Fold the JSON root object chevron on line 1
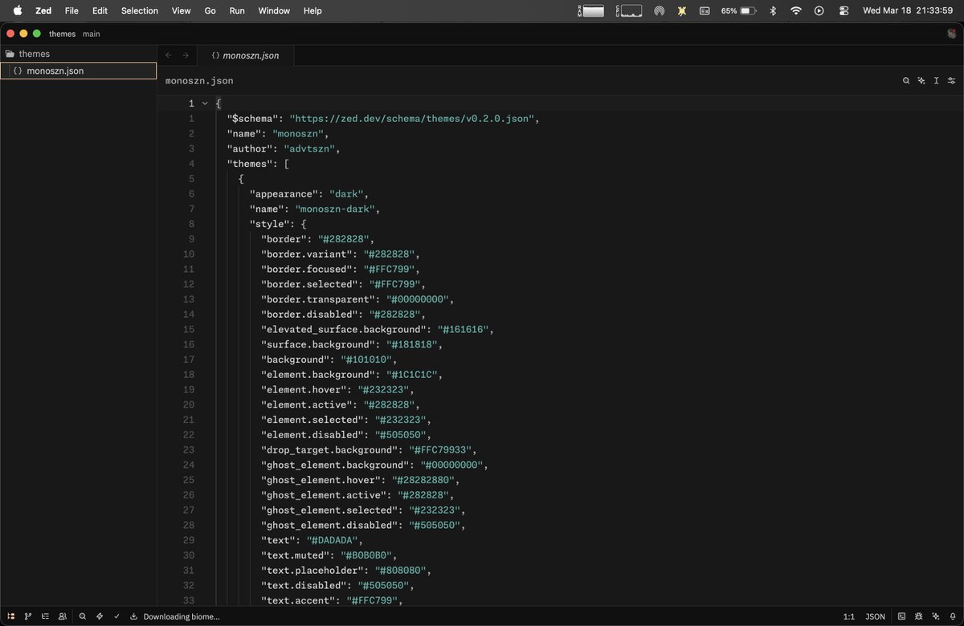This screenshot has height=626, width=964. point(205,104)
